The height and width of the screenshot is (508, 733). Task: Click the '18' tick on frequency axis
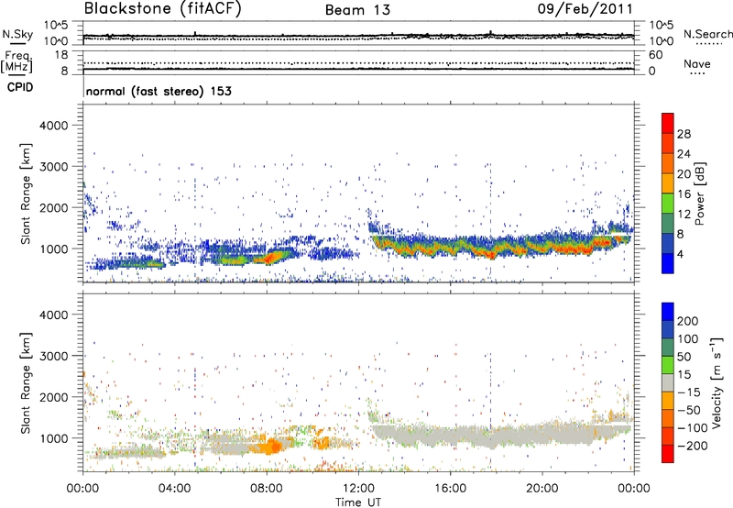(61, 55)
